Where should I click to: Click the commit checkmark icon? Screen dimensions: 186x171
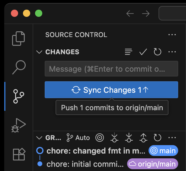pyautogui.click(x=143, y=52)
